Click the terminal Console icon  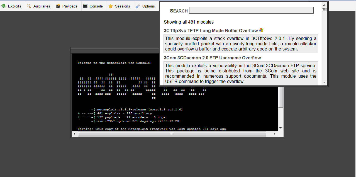pos(85,6)
